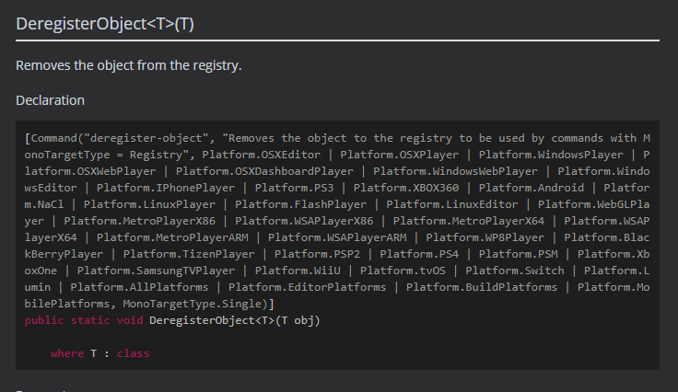Click Platform.OSXEditor in the attribute

[262, 155]
